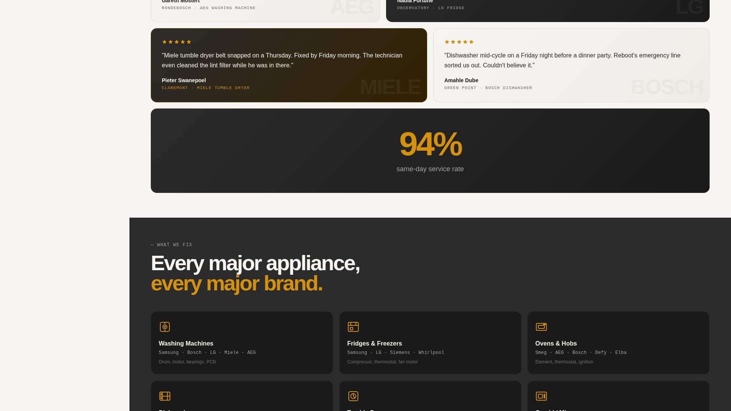The width and height of the screenshot is (731, 411).
Task: Click the Smeg · AEG · Bosch · Defy · Elba brand list
Action: coord(581,352)
